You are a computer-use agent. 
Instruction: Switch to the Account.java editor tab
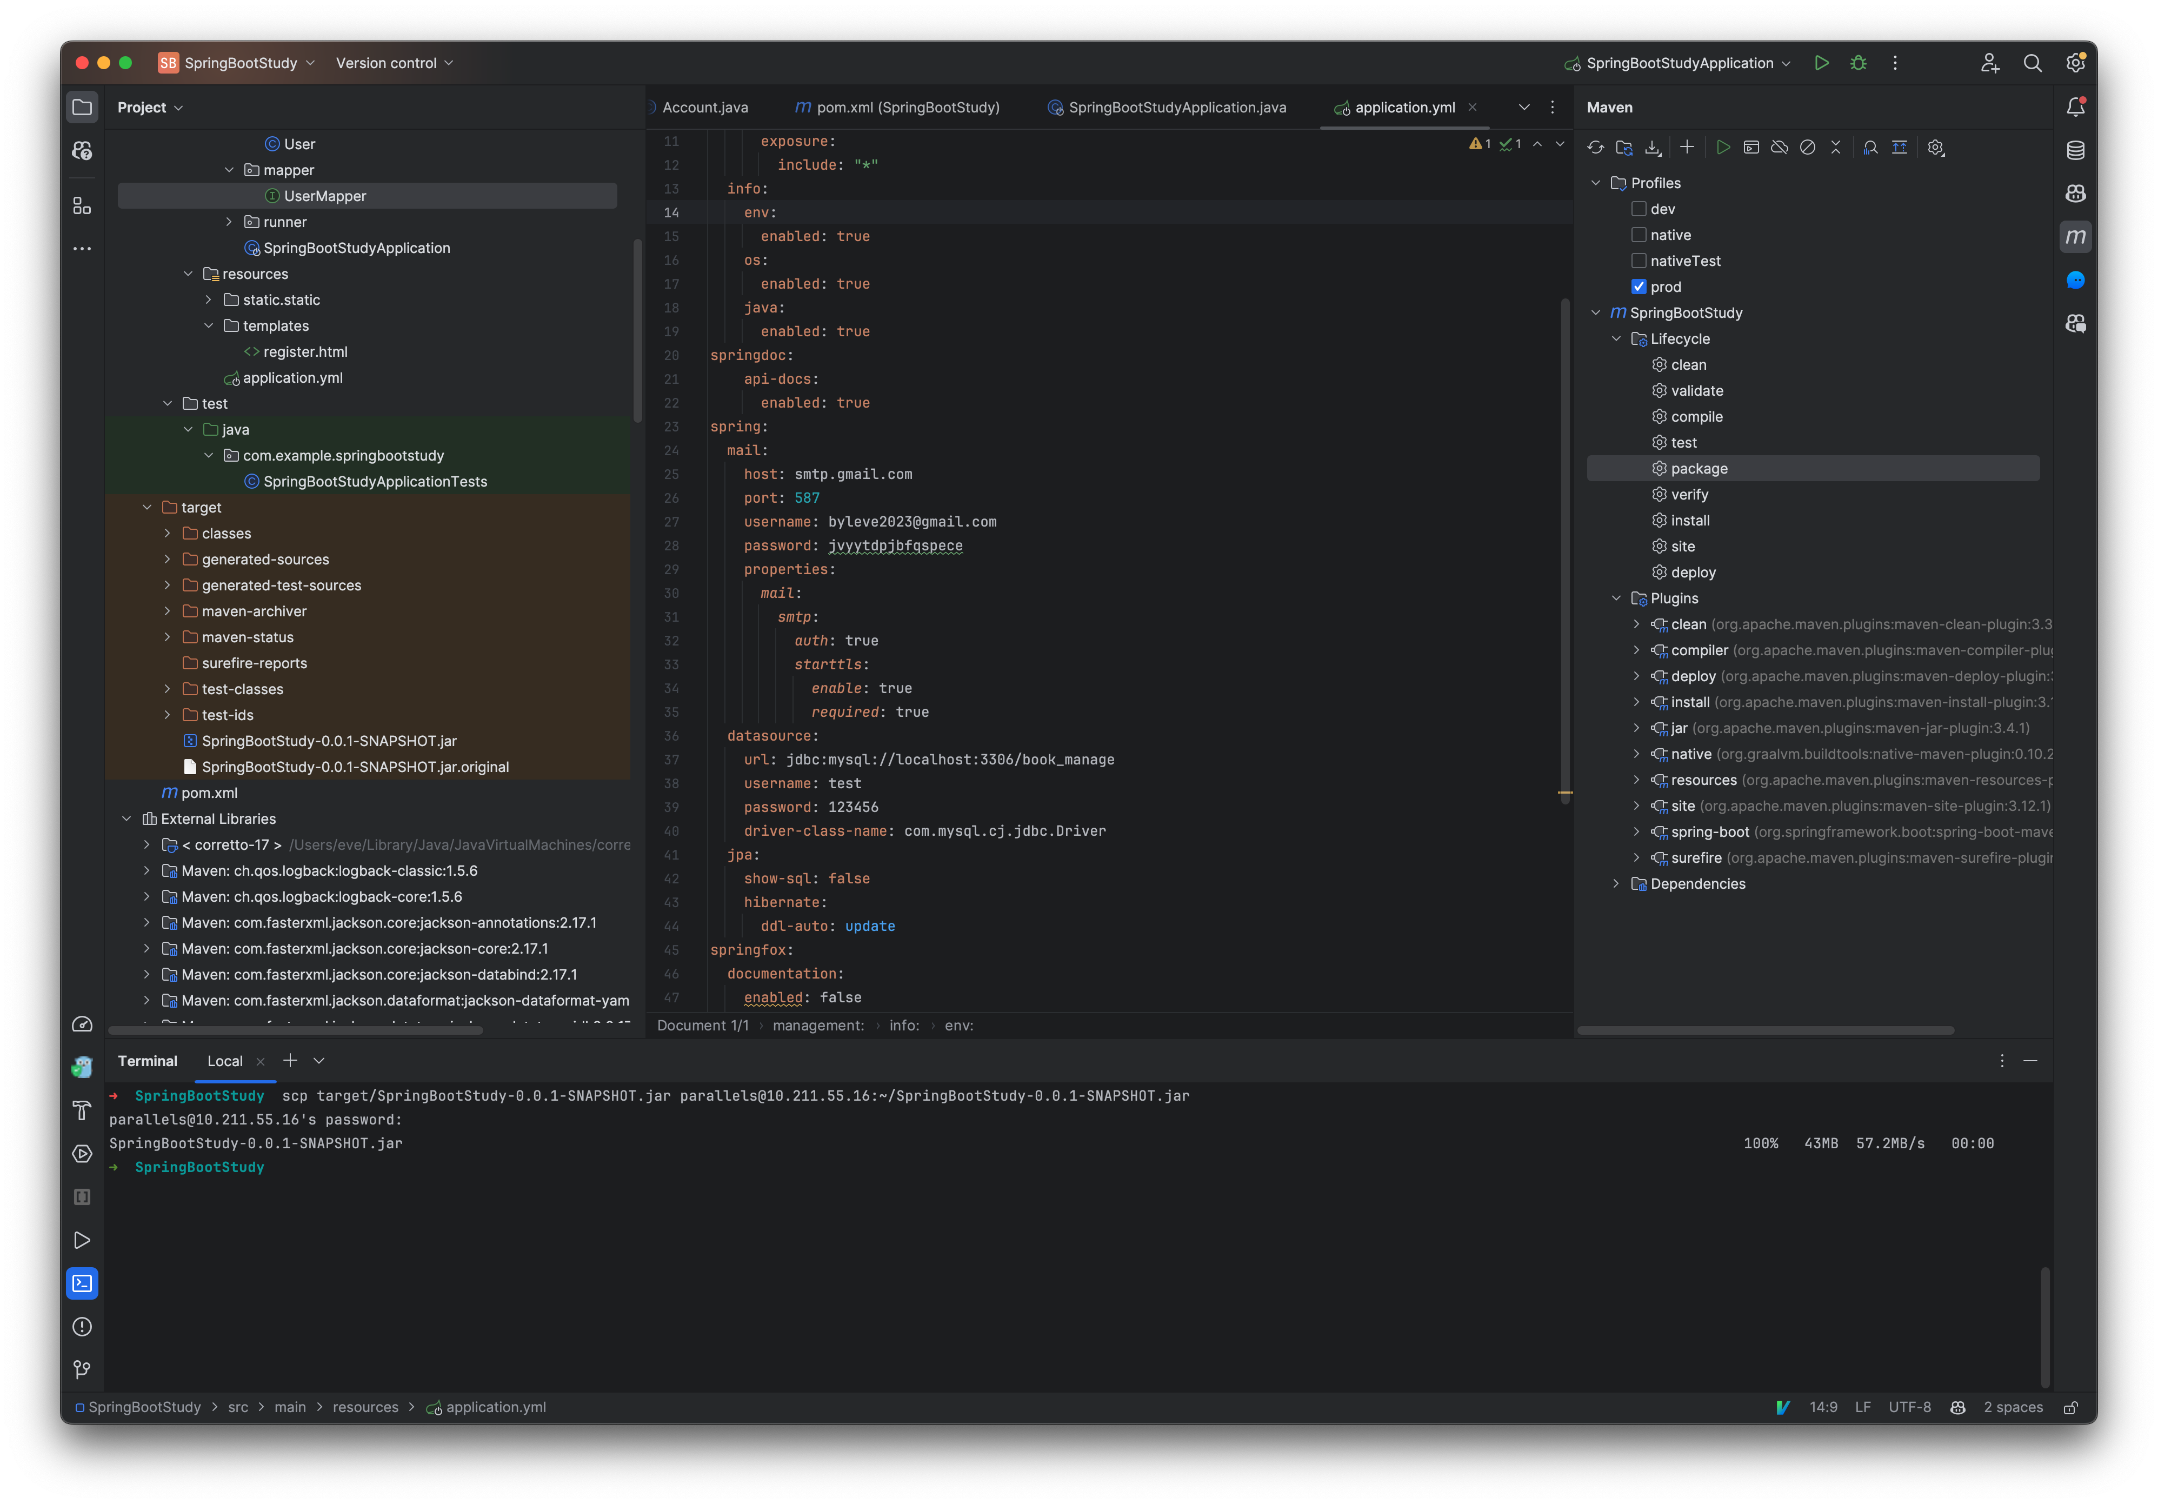tap(705, 107)
